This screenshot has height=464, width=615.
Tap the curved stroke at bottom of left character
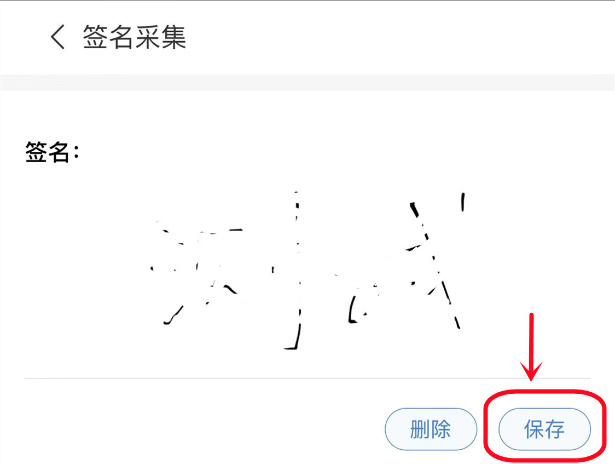point(174,315)
